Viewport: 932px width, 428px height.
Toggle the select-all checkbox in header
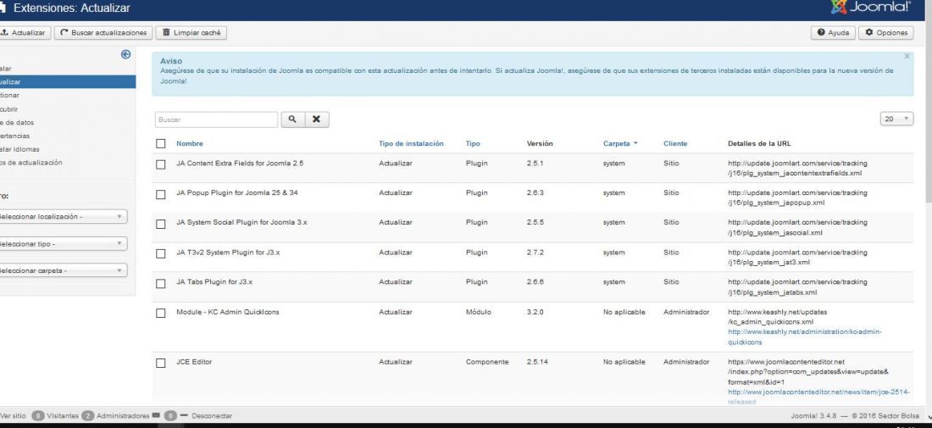[160, 143]
